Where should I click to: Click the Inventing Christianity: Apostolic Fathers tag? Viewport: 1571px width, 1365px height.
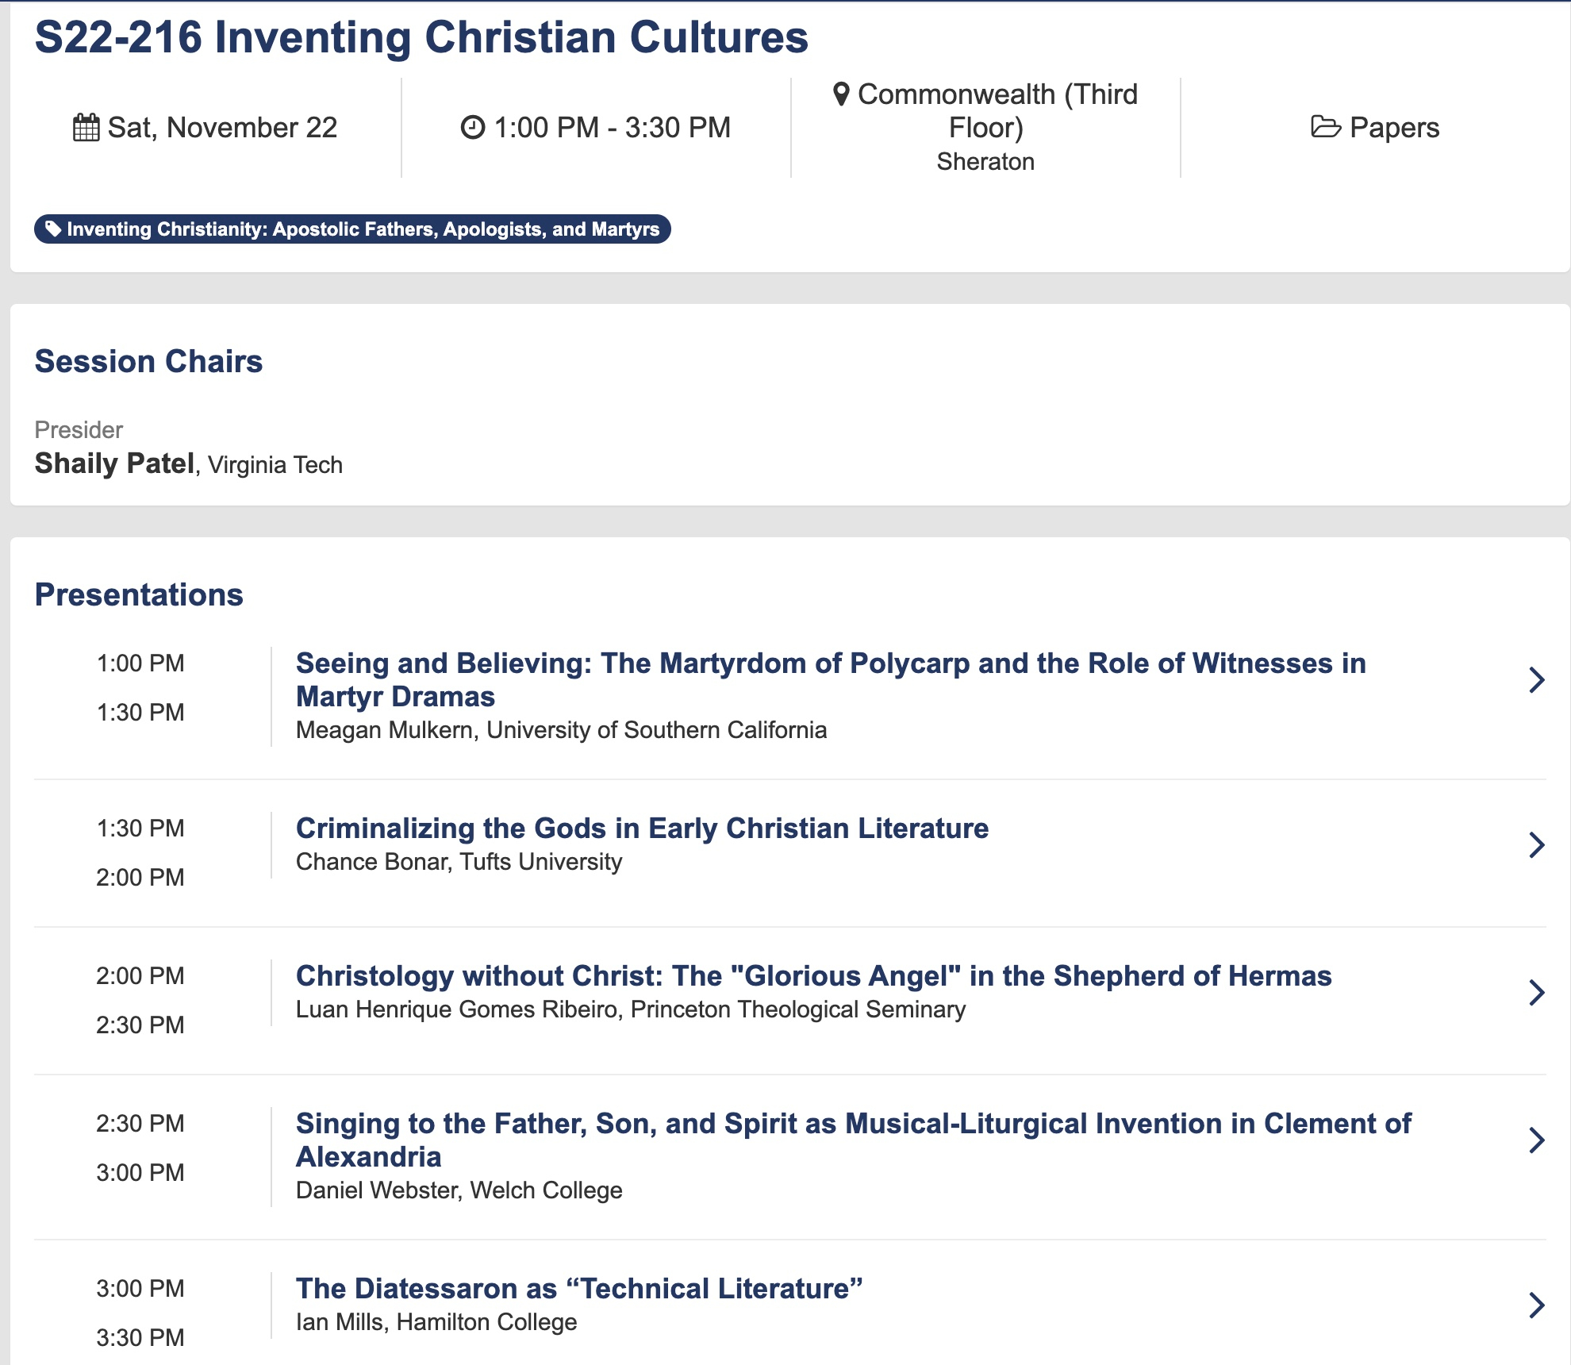click(x=363, y=229)
